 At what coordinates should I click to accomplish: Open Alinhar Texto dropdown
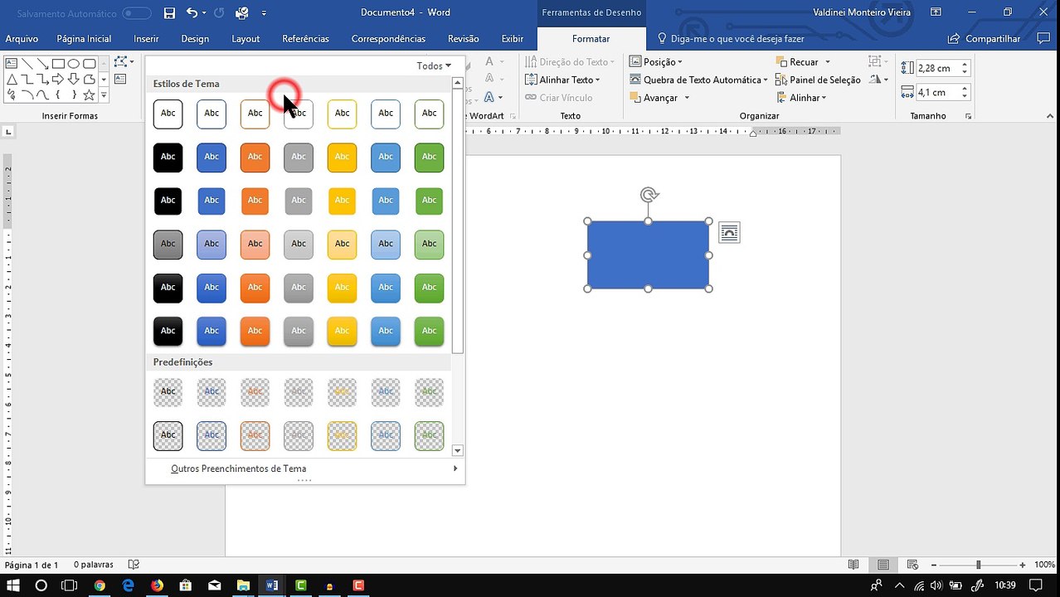click(x=562, y=80)
